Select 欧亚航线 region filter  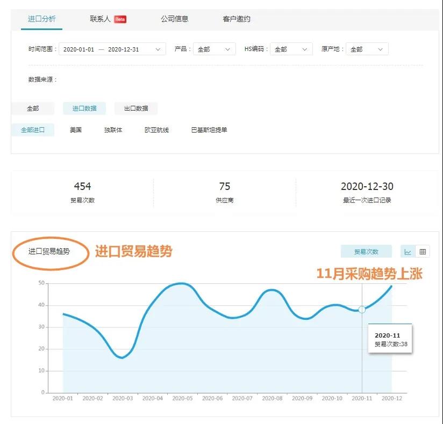coord(156,130)
